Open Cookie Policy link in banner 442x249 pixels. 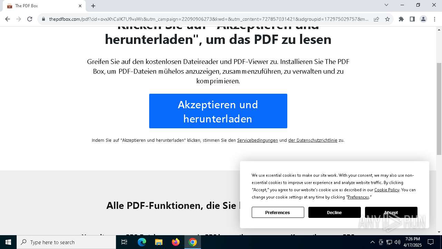[x=387, y=190]
